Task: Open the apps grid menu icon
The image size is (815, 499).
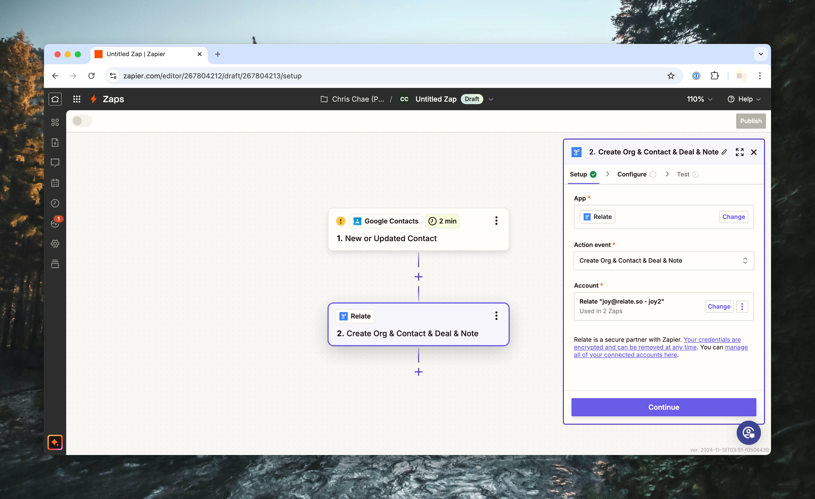Action: coord(77,99)
